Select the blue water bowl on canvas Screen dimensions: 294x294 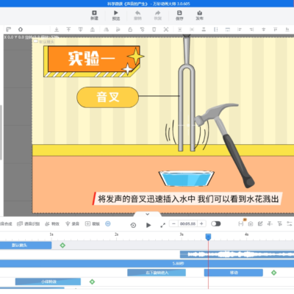click(x=187, y=179)
